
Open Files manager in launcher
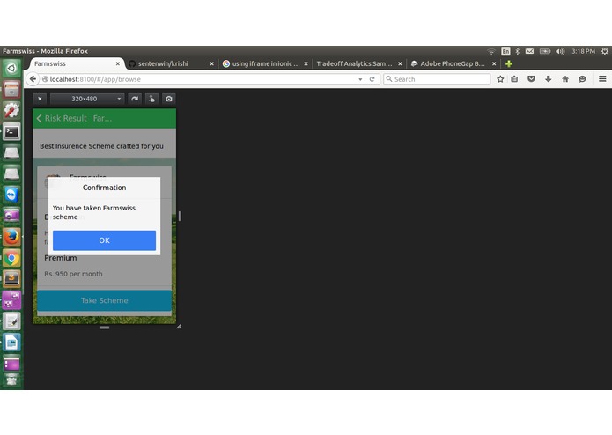point(11,90)
